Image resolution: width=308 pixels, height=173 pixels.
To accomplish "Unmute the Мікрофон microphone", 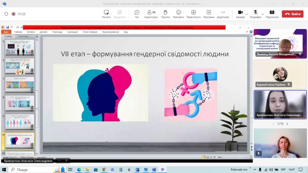I will [255, 14].
